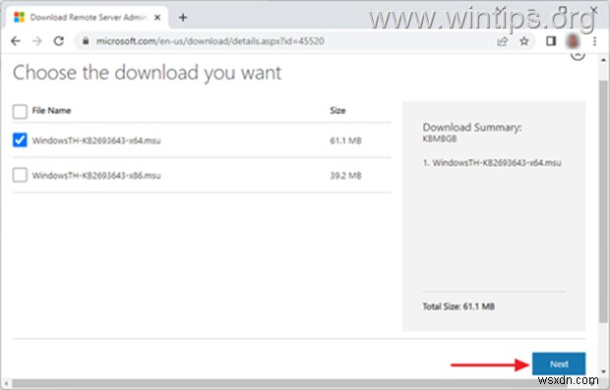Share this page icon
610x390 pixels.
click(503, 41)
